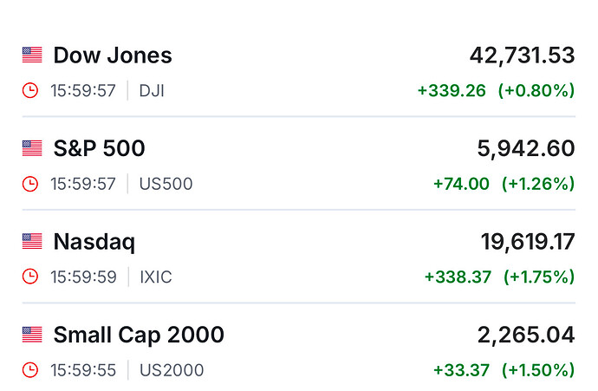Viewport: 598px width, 391px height.
Task: Click the red clock icon in Small Cap 2000 row
Action: pos(30,370)
